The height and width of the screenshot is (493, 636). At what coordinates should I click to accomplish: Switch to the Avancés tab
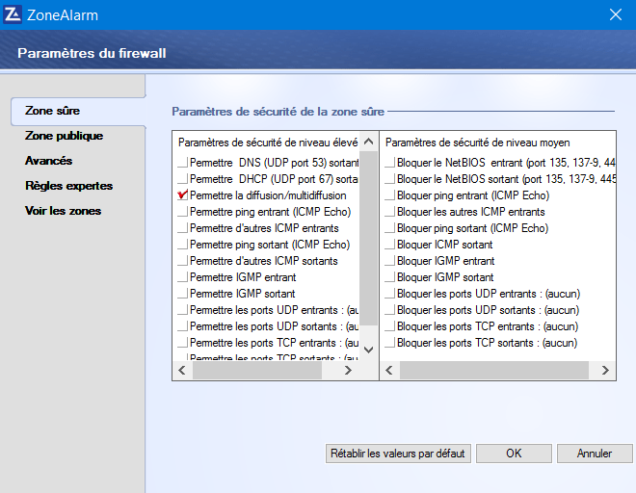pyautogui.click(x=49, y=161)
